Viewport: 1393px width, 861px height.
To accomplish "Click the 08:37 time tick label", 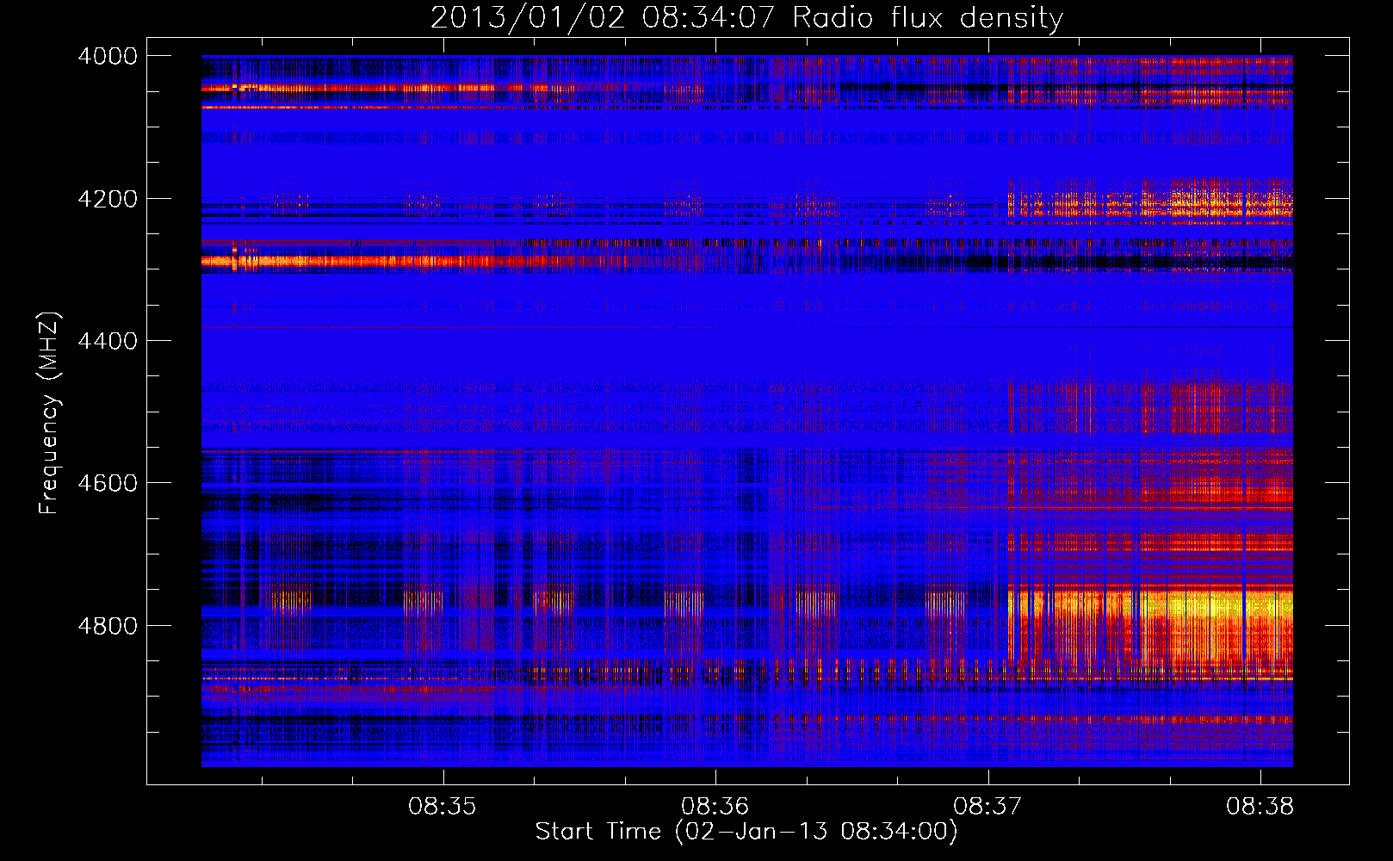I will point(987,807).
